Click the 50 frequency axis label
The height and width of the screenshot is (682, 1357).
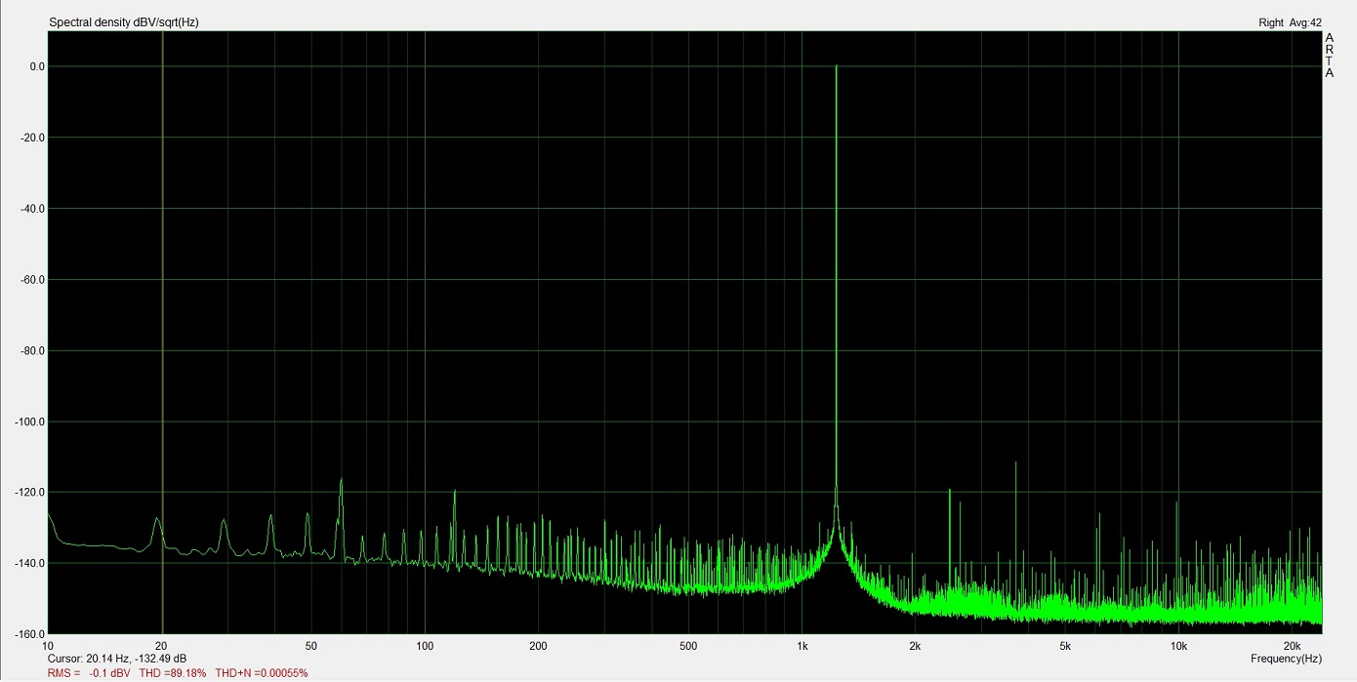311,646
